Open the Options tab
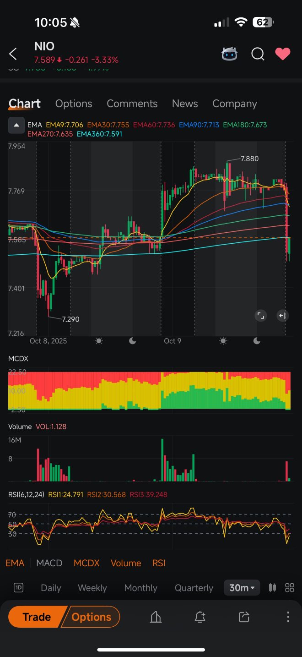The image size is (302, 657). pyautogui.click(x=74, y=104)
